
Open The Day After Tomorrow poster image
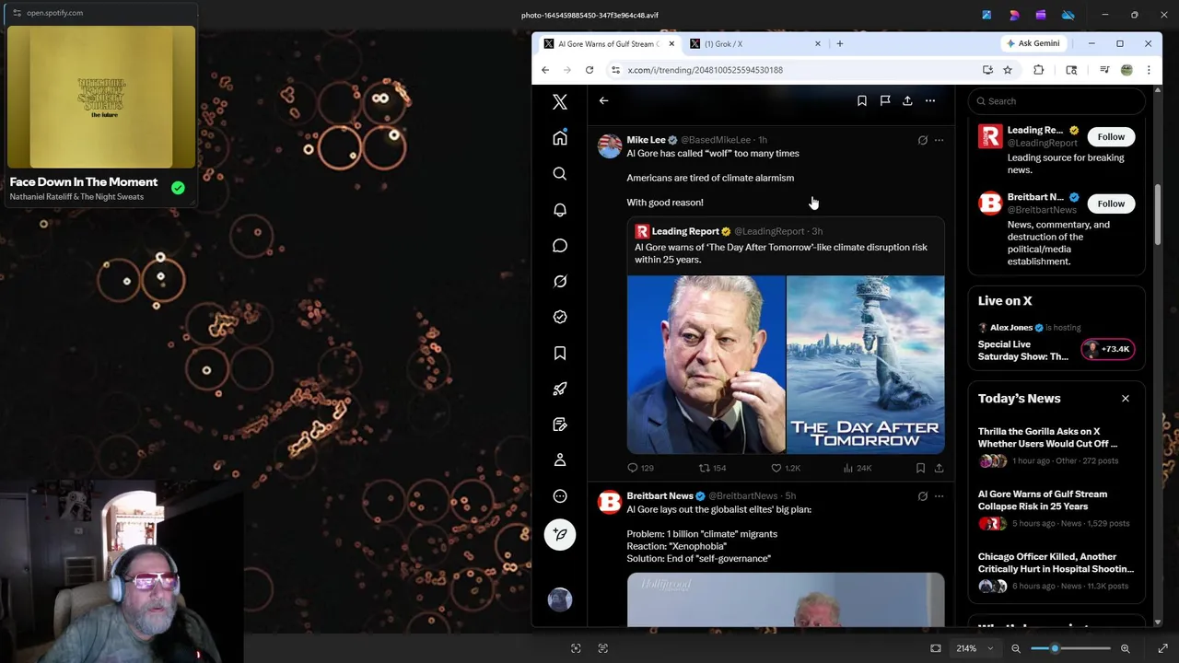tap(866, 365)
